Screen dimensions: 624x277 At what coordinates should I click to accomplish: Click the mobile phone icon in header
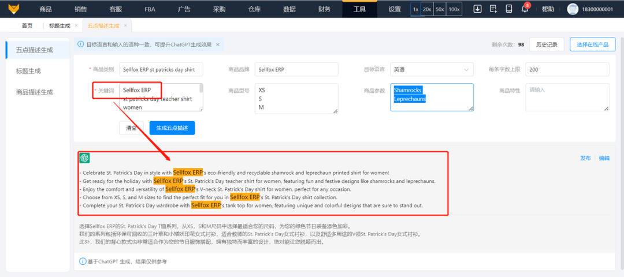tap(508, 9)
